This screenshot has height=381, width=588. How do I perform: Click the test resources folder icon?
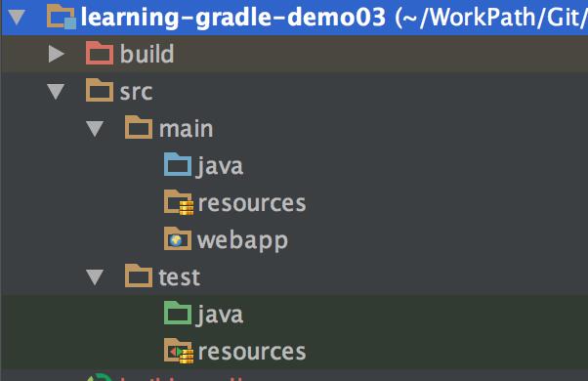pos(179,351)
